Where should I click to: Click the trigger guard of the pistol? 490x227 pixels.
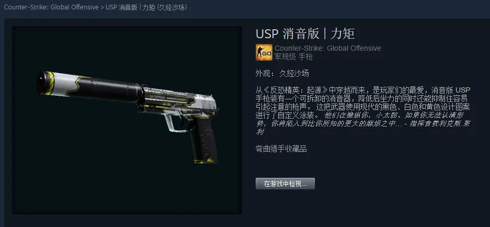[177, 123]
